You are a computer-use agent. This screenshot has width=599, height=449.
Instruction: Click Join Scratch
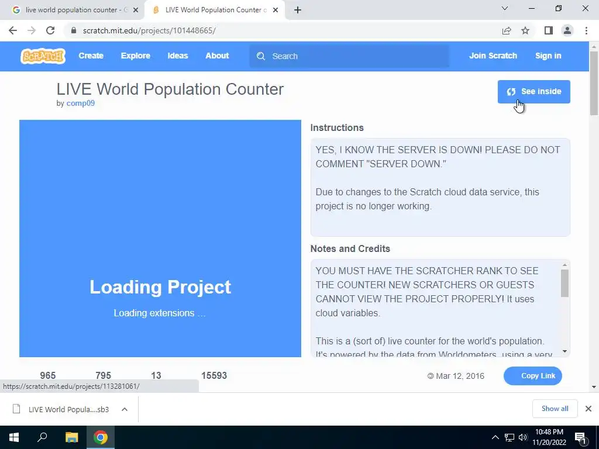(x=493, y=56)
